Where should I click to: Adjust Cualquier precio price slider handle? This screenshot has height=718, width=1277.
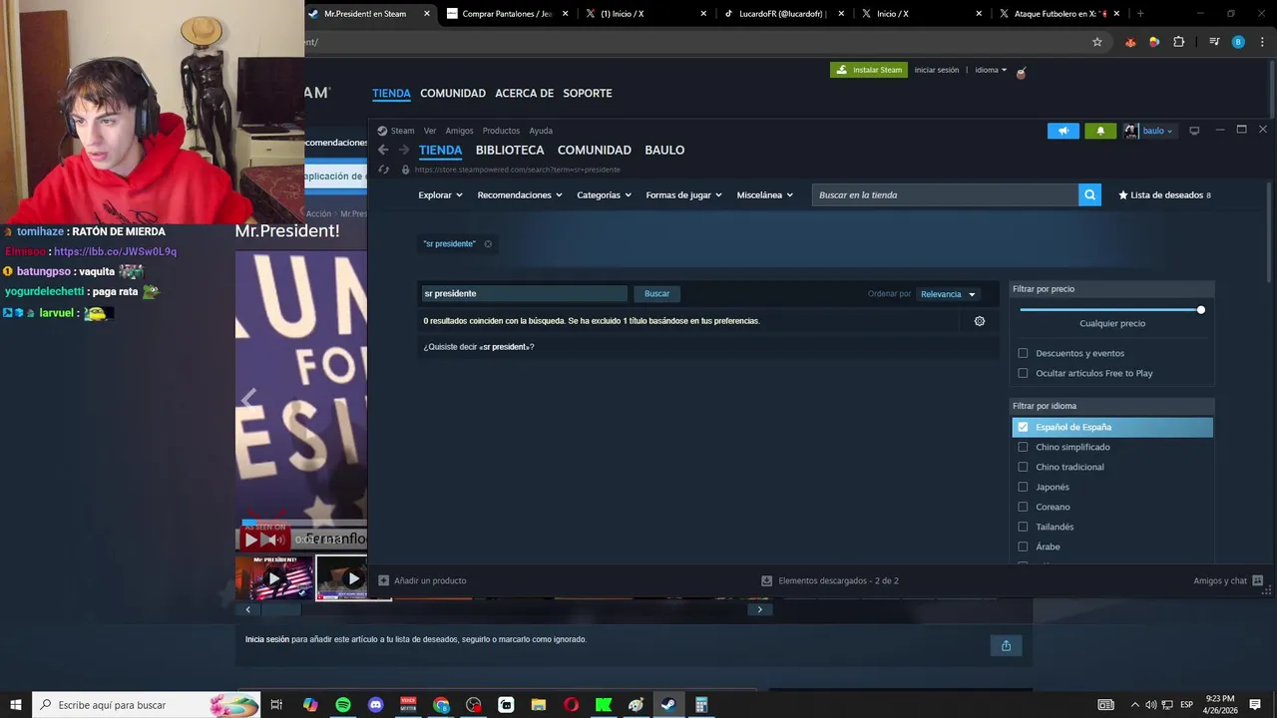pyautogui.click(x=1201, y=310)
